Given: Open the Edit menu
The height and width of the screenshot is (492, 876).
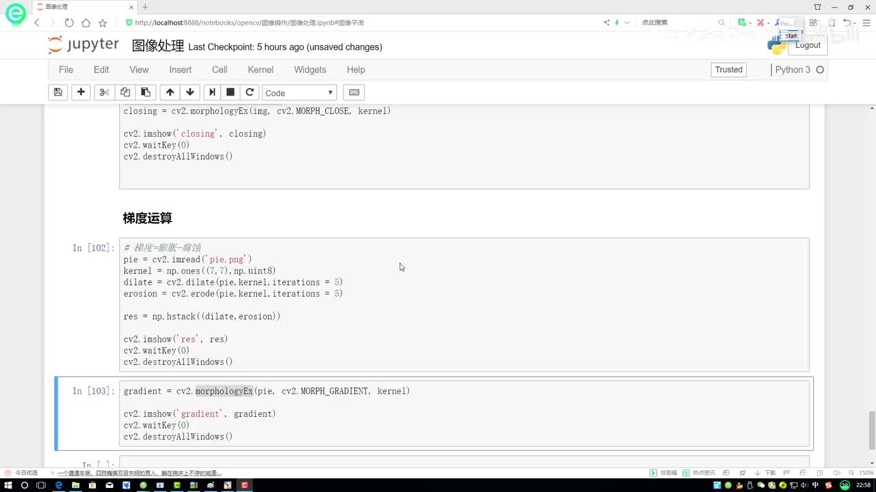Looking at the screenshot, I should coord(101,70).
